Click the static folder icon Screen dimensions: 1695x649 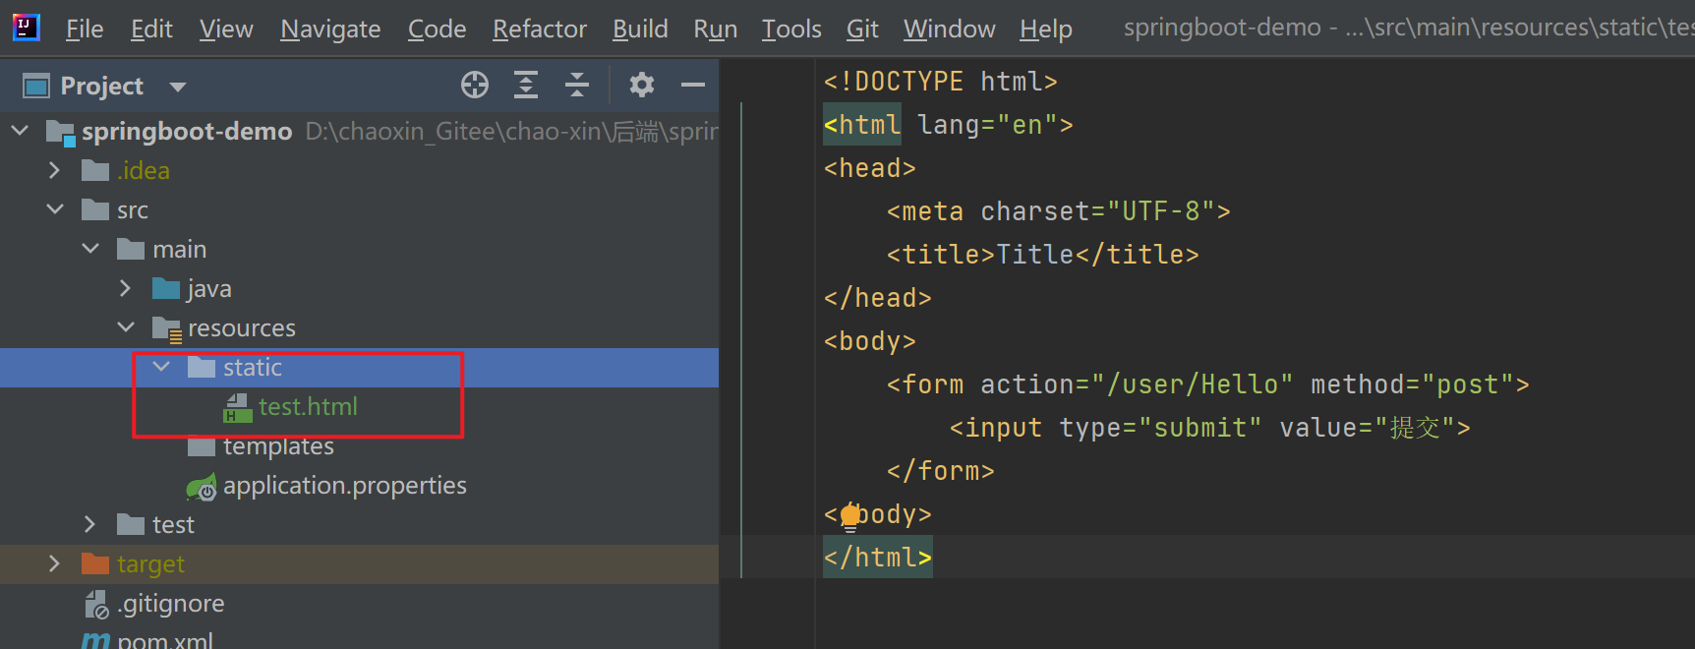pos(202,368)
